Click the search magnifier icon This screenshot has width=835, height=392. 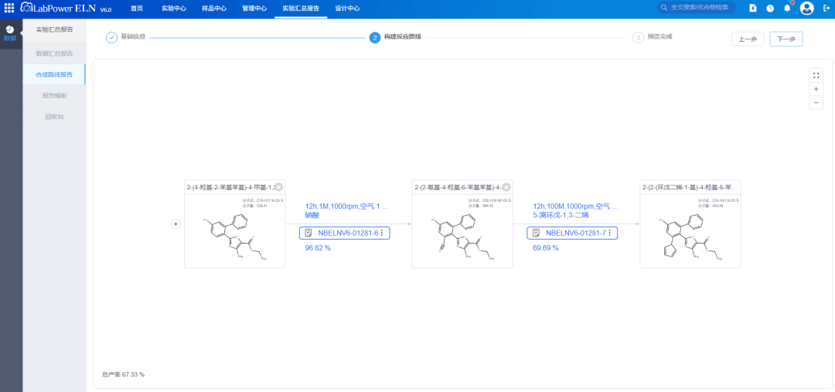point(663,8)
